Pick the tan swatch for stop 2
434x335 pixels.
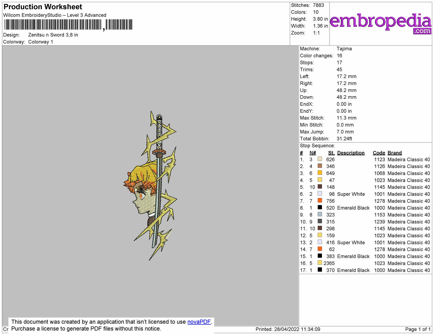[320, 166]
